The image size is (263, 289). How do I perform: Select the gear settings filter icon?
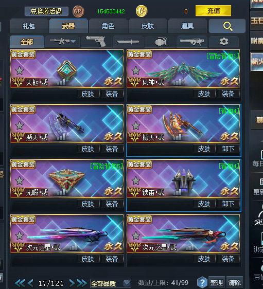point(224,42)
